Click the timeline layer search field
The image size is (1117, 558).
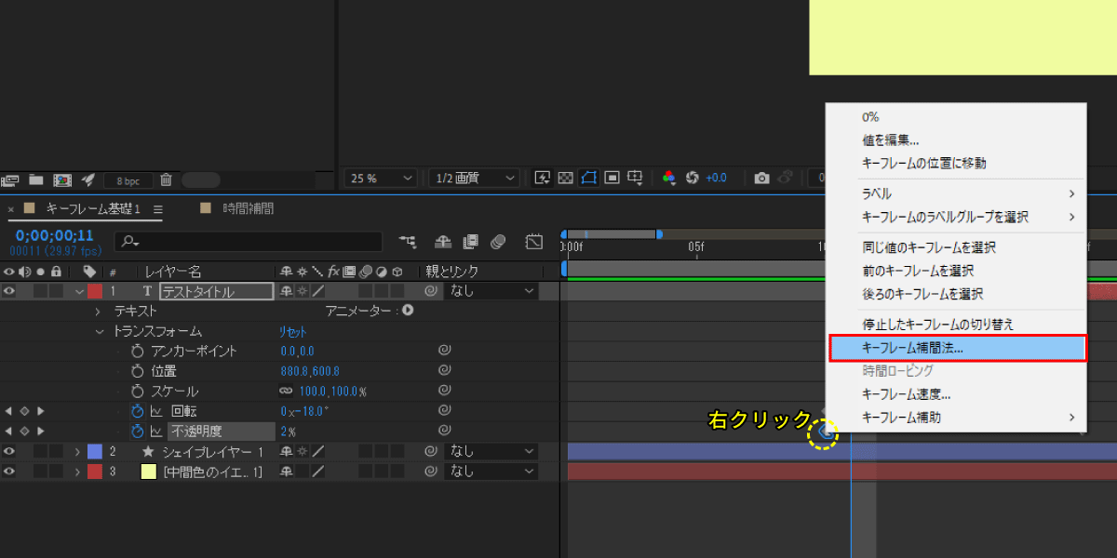point(249,242)
